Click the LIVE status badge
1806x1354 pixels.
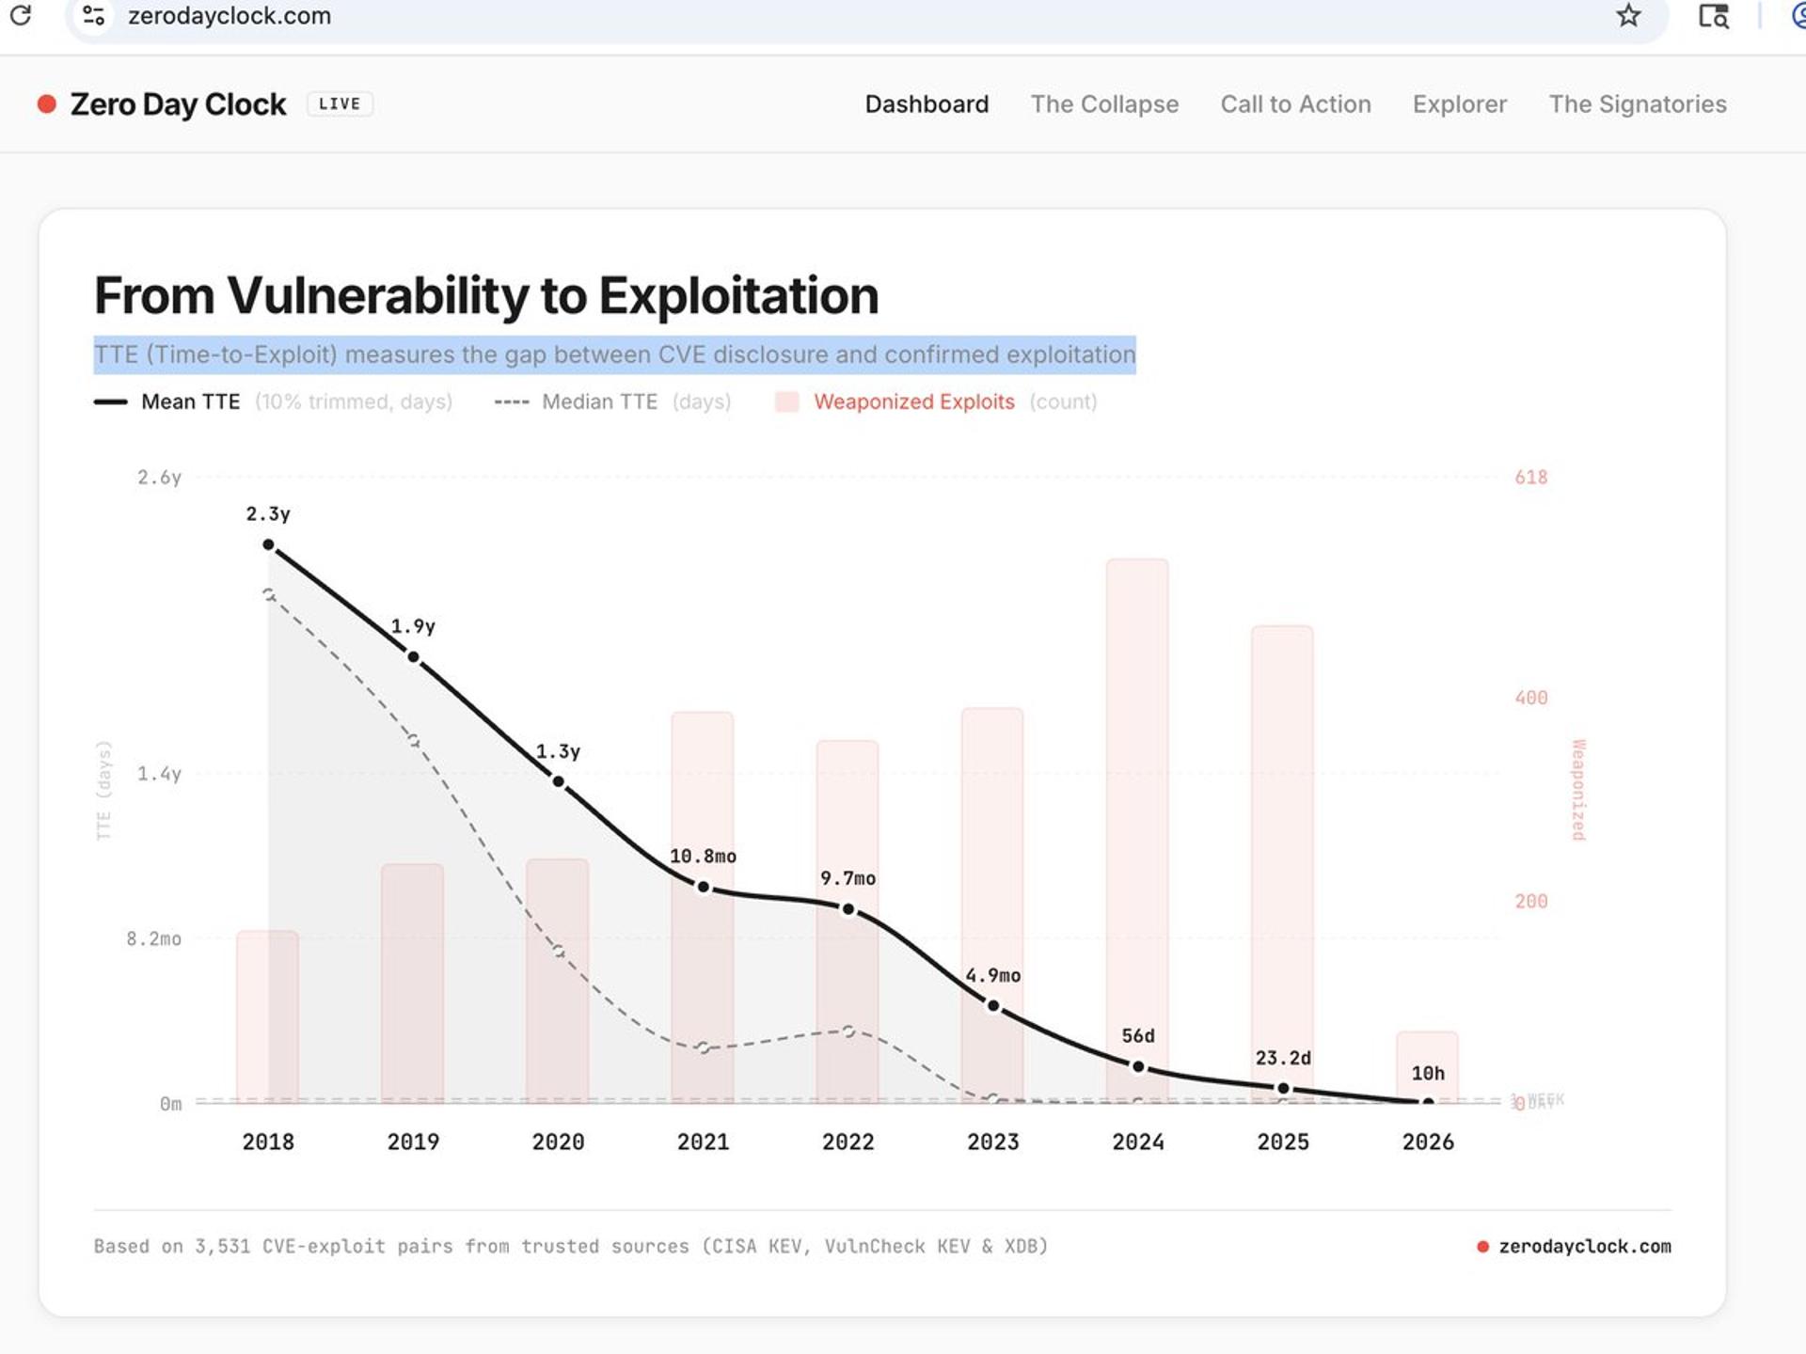[x=340, y=103]
